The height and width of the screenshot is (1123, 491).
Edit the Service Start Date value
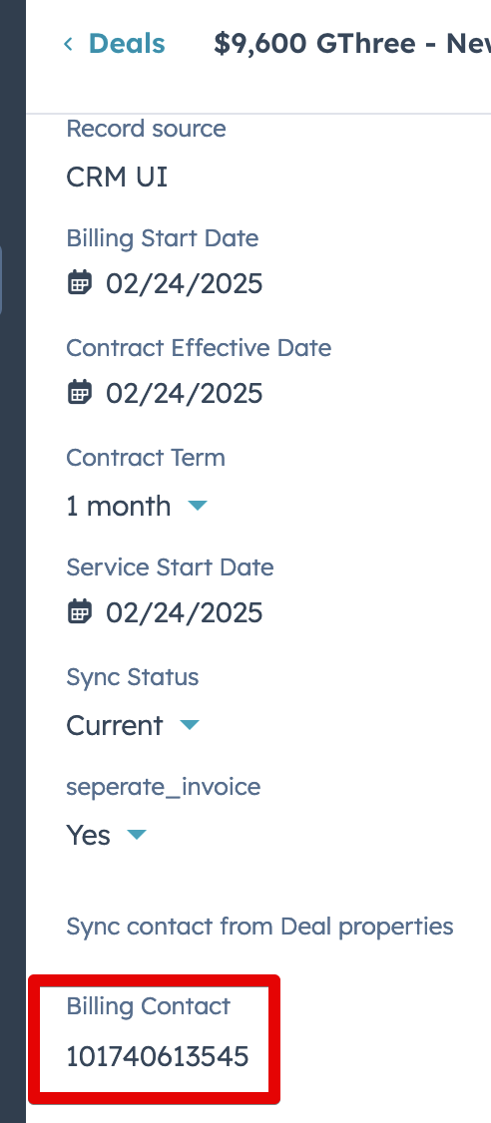pyautogui.click(x=185, y=612)
